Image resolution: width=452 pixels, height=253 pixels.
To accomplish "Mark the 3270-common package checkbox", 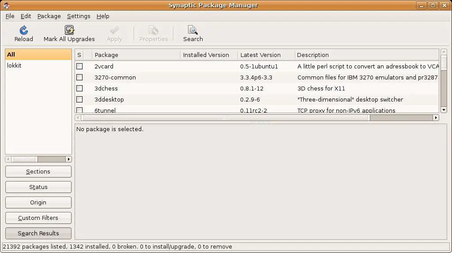I will [79, 77].
